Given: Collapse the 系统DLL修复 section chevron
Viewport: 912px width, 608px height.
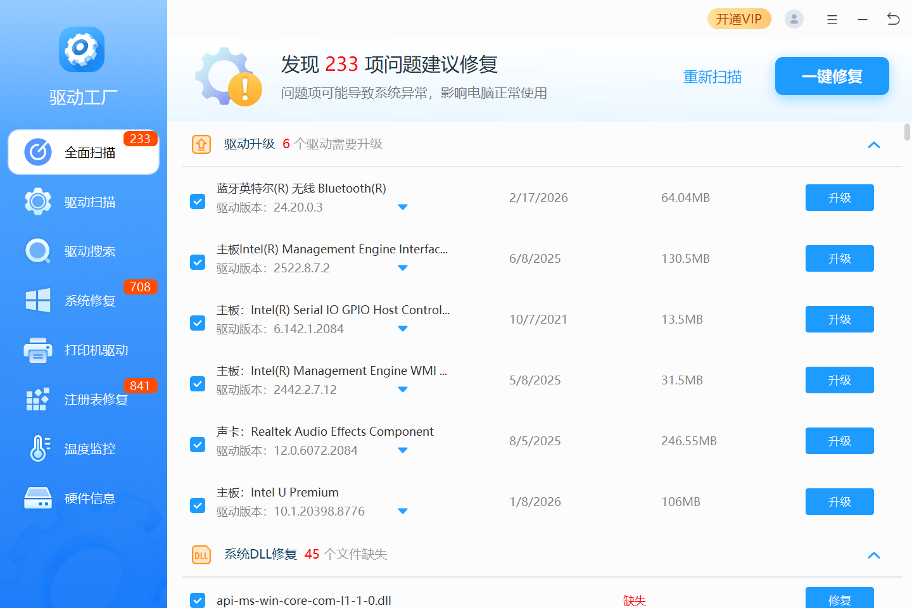Looking at the screenshot, I should 874,555.
